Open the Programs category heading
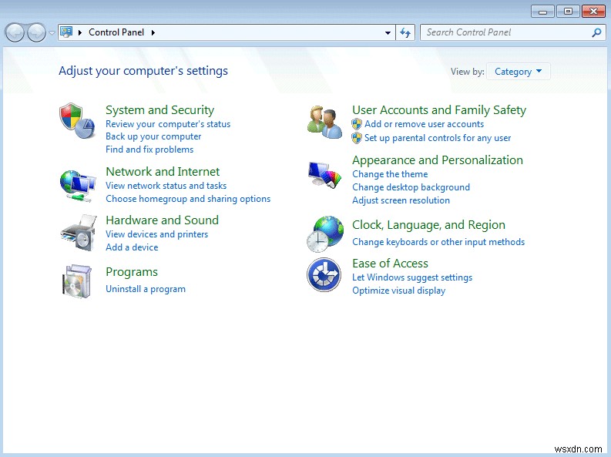Viewport: 611px width, 457px height. coord(132,272)
